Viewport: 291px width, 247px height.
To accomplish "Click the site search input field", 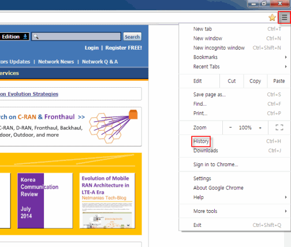I will (76, 36).
